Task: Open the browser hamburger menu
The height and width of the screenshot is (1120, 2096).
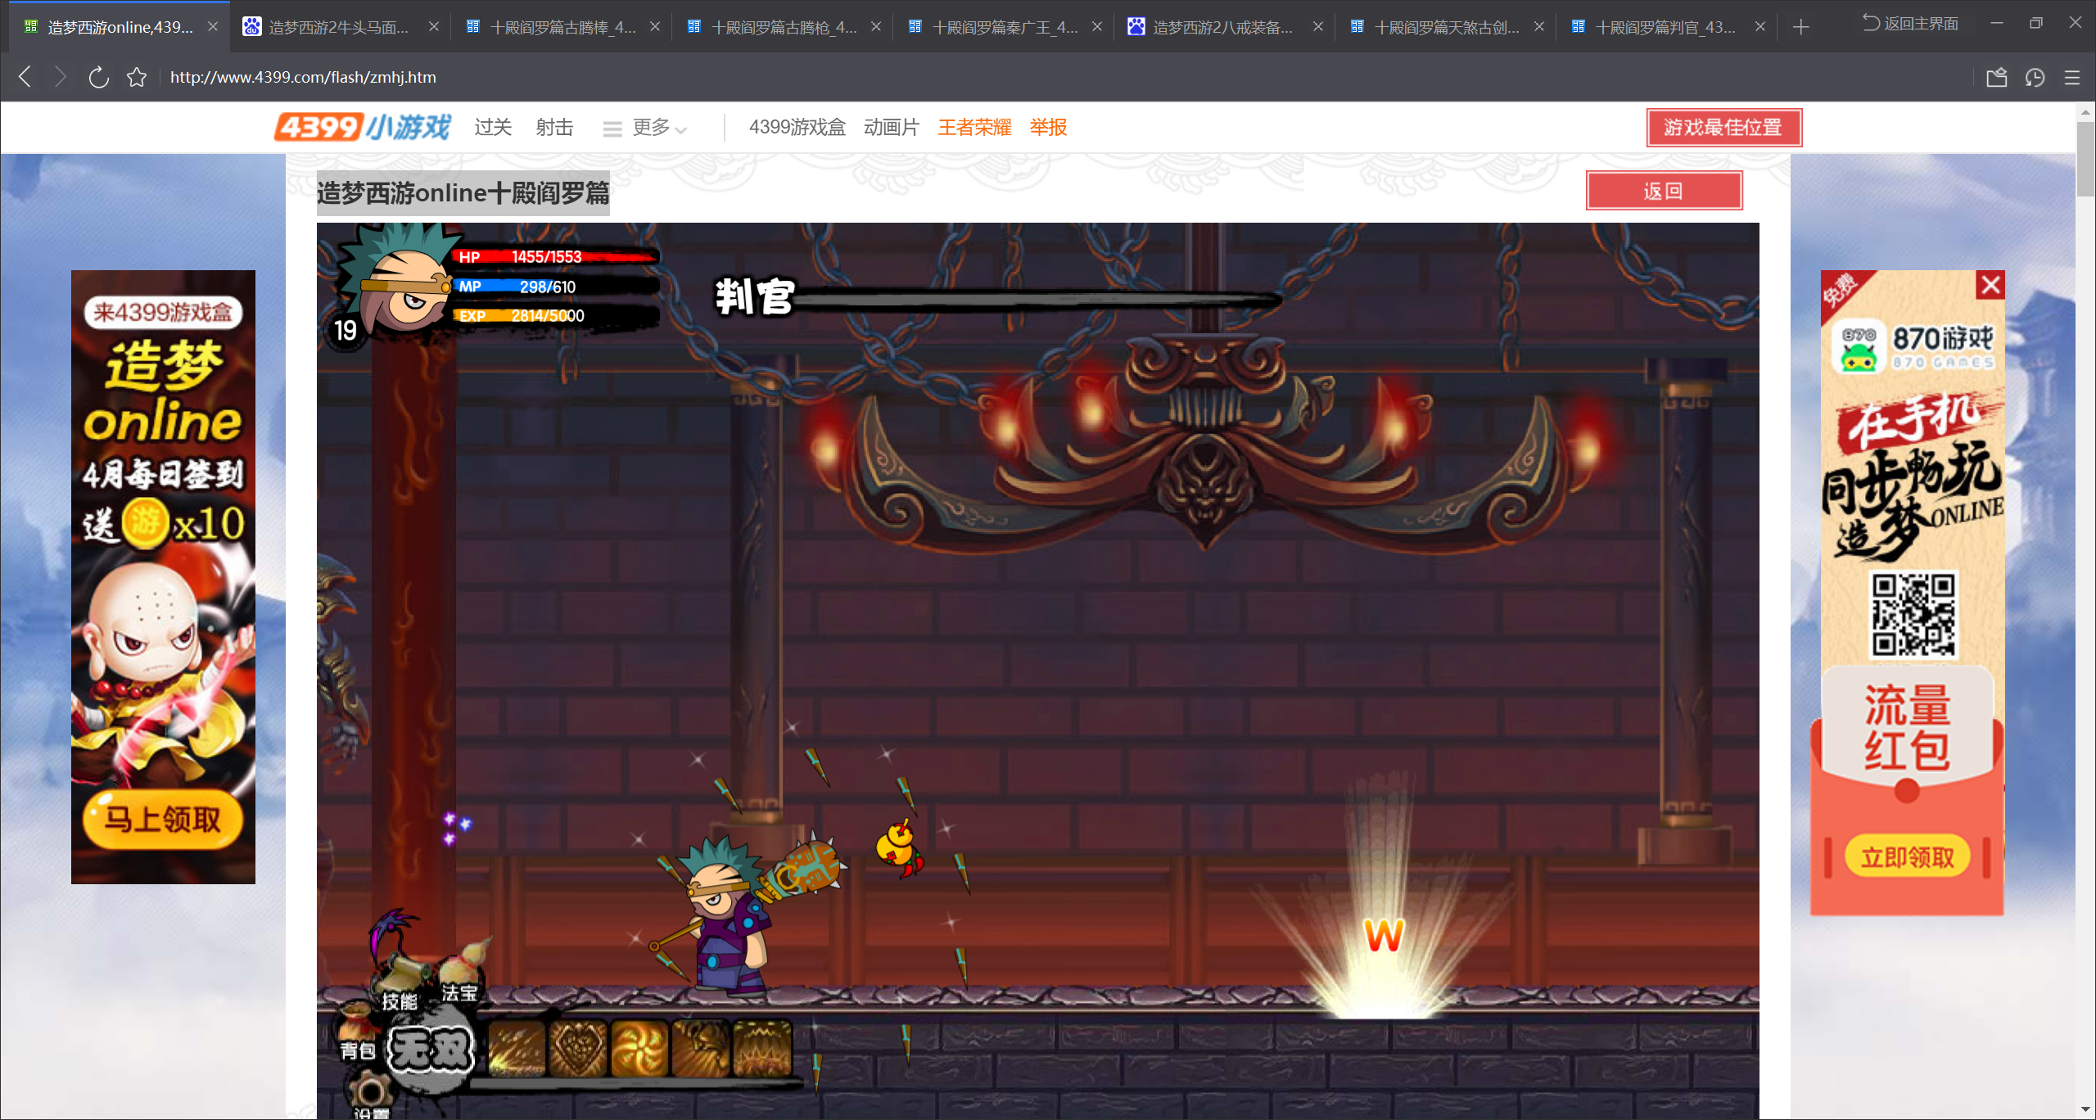Action: pos(2072,77)
